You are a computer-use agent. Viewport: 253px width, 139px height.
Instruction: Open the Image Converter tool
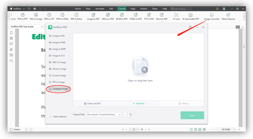(x=212, y=17)
